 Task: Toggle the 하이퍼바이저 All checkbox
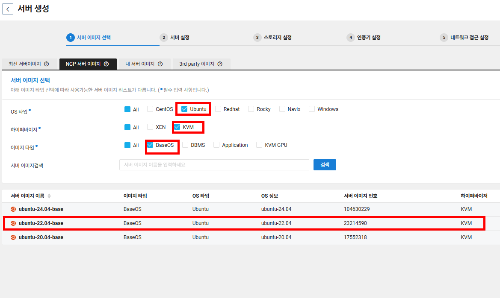click(x=127, y=127)
